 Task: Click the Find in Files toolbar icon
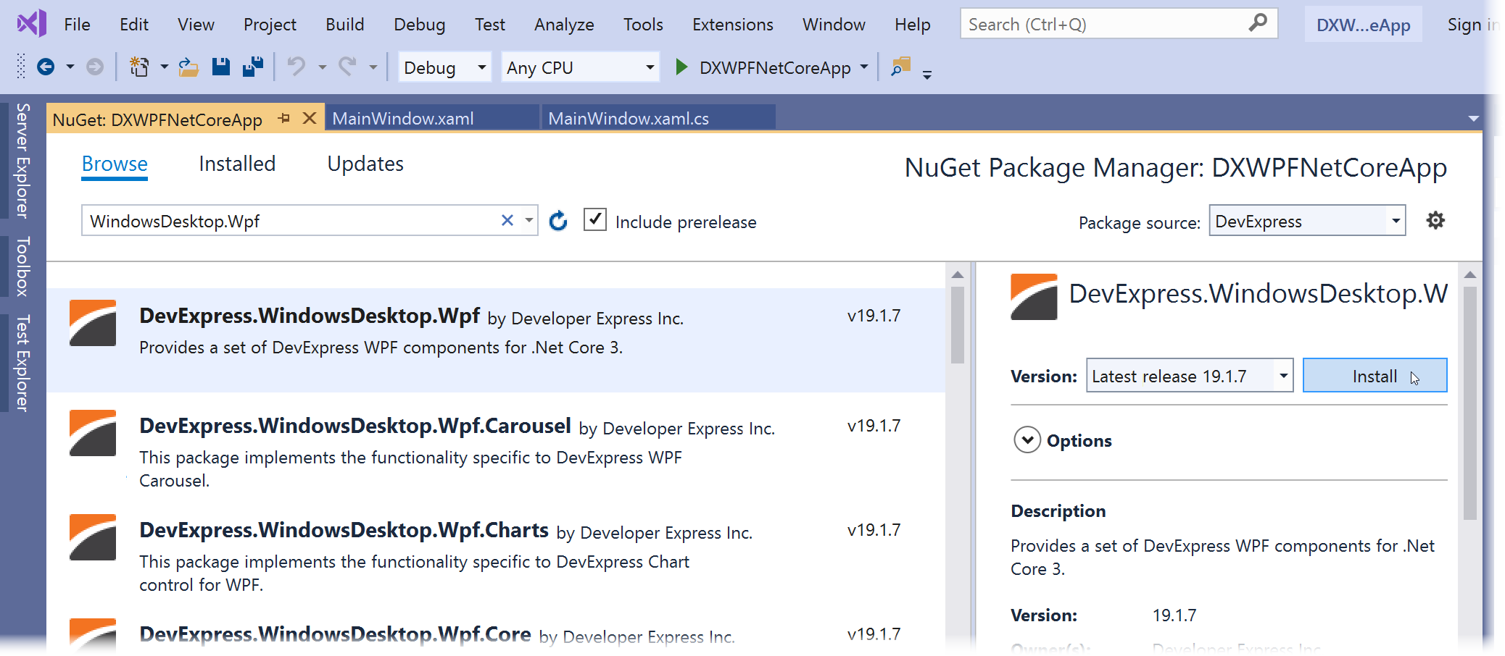900,67
